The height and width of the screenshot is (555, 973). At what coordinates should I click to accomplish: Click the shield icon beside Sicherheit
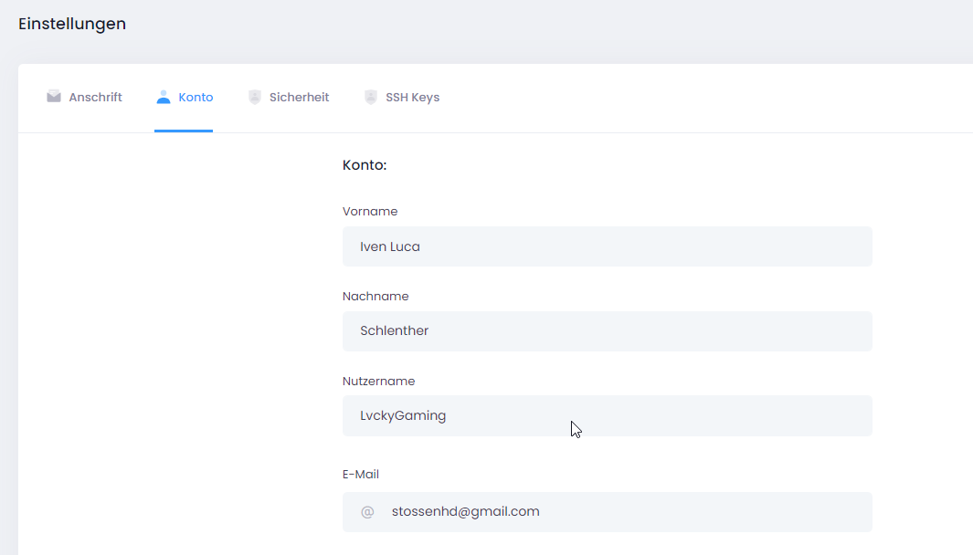[x=255, y=97]
